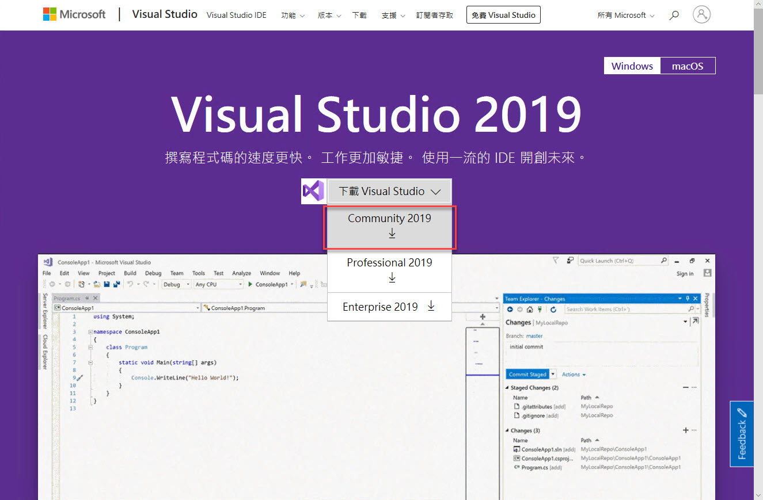Open the Visual Studio IDE link
Image resolution: width=763 pixels, height=500 pixels.
[237, 16]
